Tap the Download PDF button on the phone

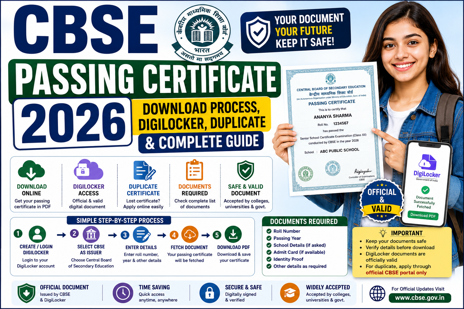click(x=423, y=215)
